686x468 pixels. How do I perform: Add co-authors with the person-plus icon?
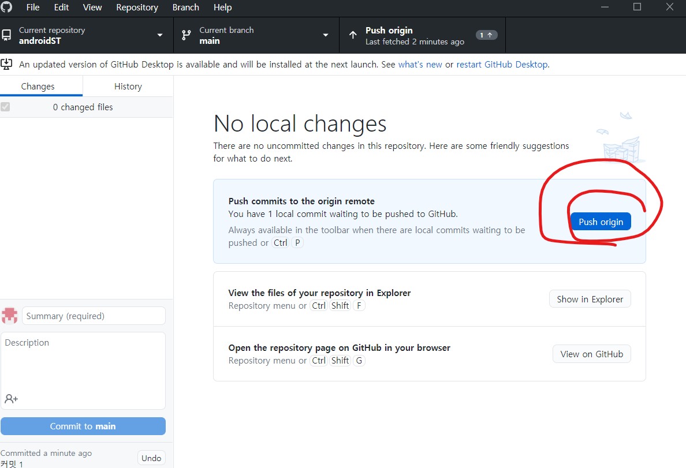[12, 399]
